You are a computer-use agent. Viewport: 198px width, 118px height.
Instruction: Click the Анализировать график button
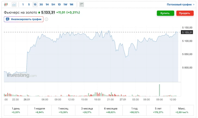pyautogui.click(x=24, y=19)
